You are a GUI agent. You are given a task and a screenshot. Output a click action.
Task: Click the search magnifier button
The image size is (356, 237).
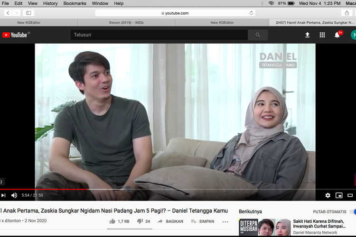click(258, 35)
